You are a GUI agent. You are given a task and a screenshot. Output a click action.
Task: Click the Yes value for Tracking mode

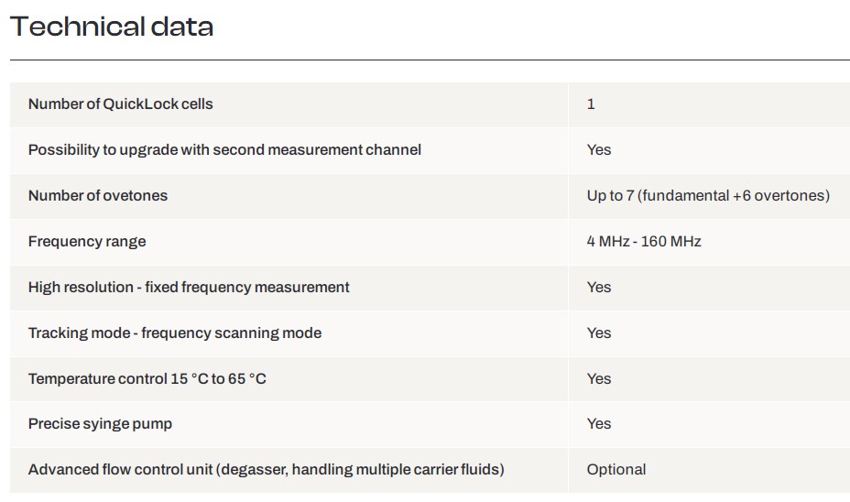598,333
